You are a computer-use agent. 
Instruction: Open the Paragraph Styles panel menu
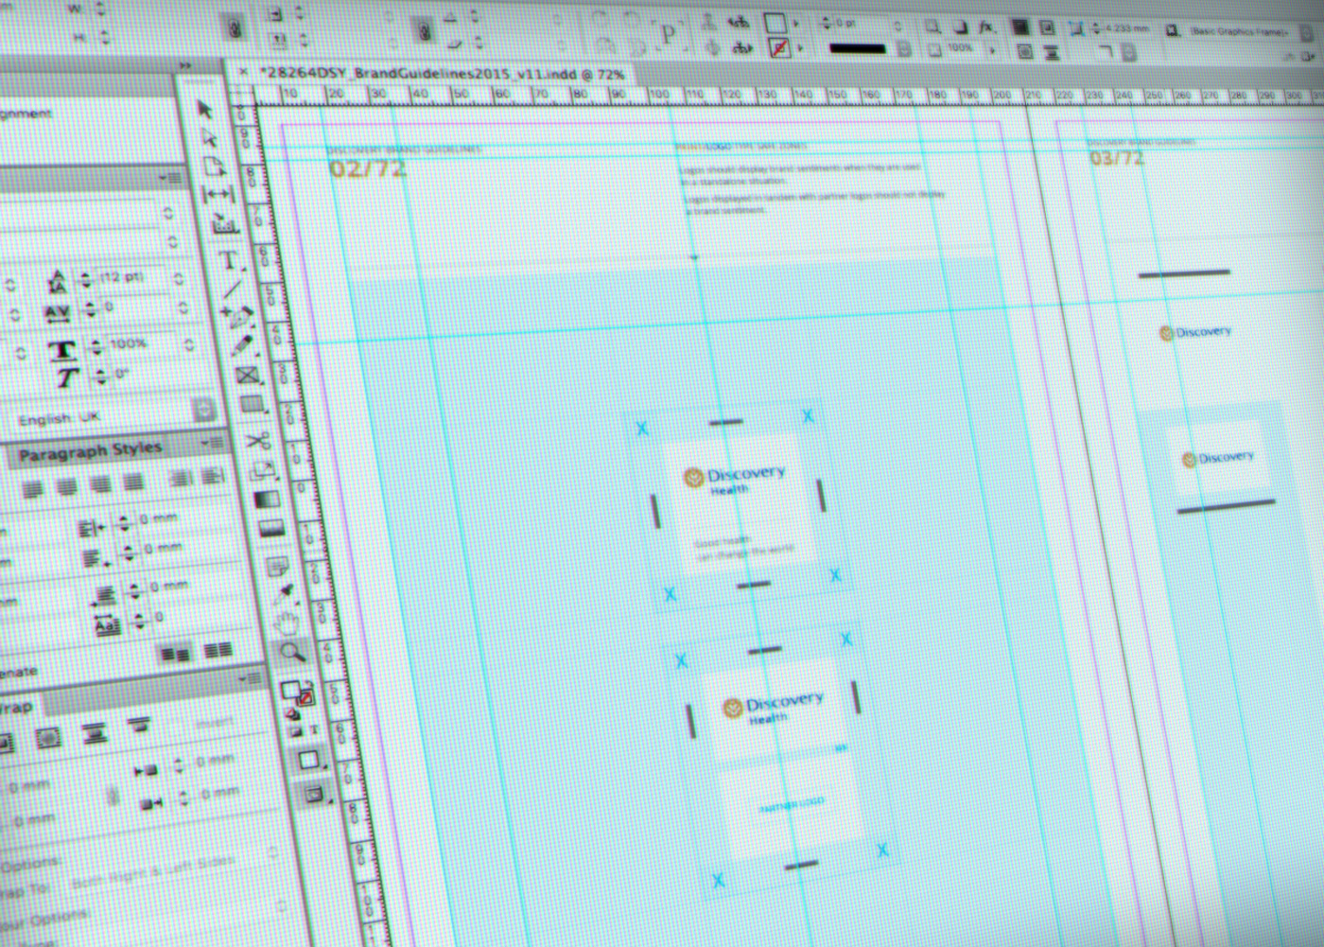pos(212,444)
